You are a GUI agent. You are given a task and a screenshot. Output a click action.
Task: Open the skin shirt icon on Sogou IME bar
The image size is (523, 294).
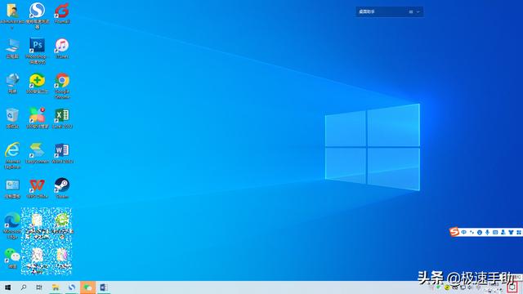(x=511, y=232)
